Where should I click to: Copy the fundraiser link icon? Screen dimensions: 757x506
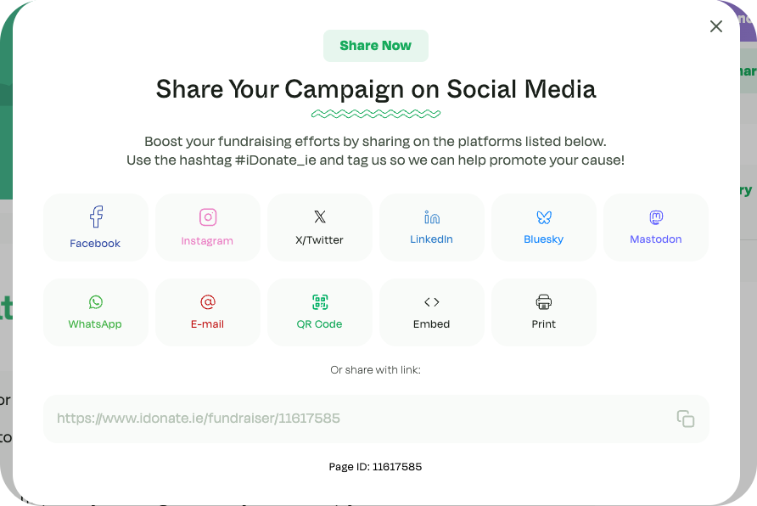tap(685, 419)
